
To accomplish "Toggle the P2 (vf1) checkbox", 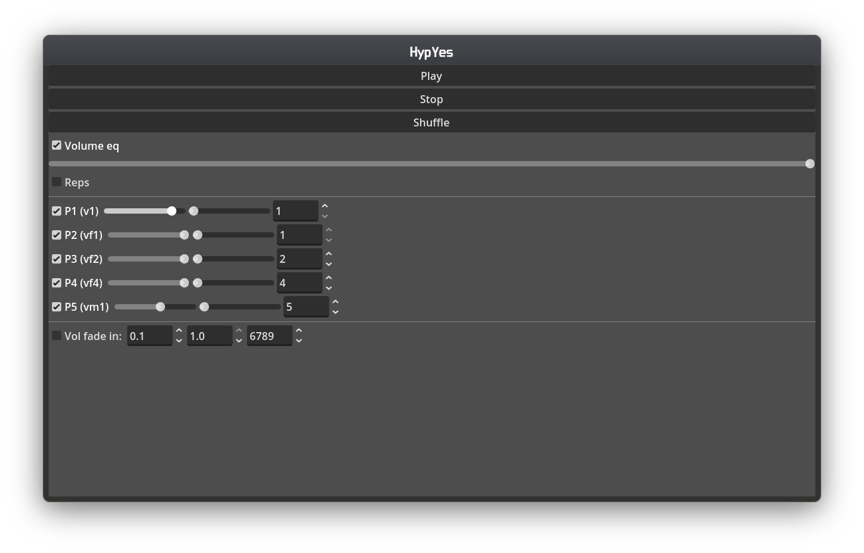I will click(57, 235).
